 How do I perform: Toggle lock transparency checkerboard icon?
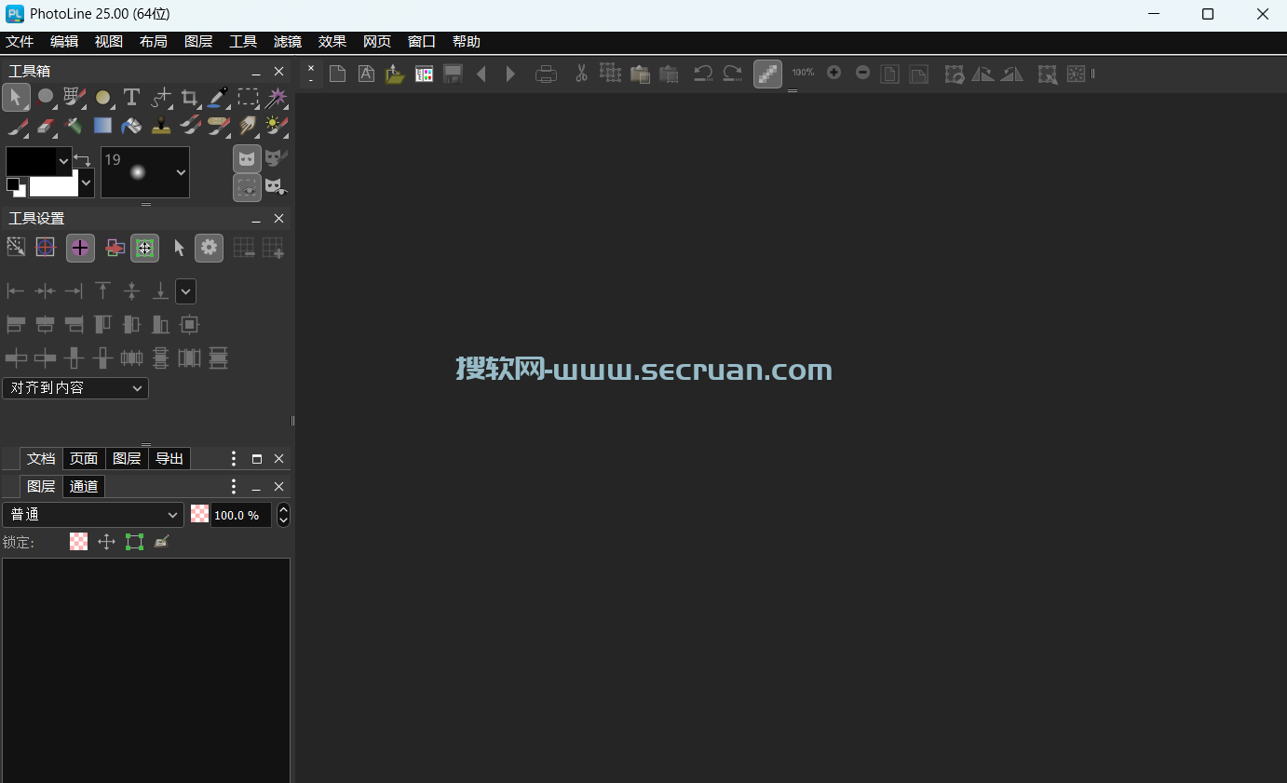pyautogui.click(x=79, y=542)
